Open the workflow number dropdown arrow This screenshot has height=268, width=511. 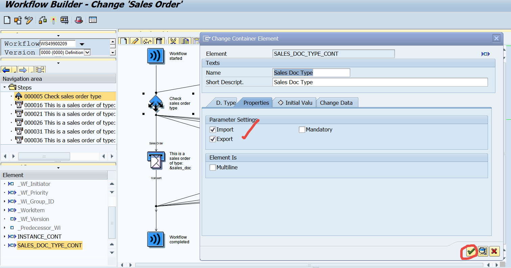pyautogui.click(x=81, y=44)
